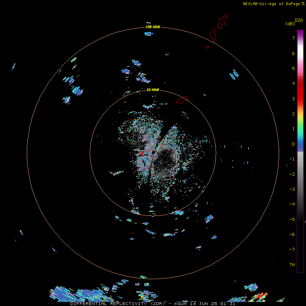
Task: Click the -7 value on the color scale
Action: click(292, 250)
